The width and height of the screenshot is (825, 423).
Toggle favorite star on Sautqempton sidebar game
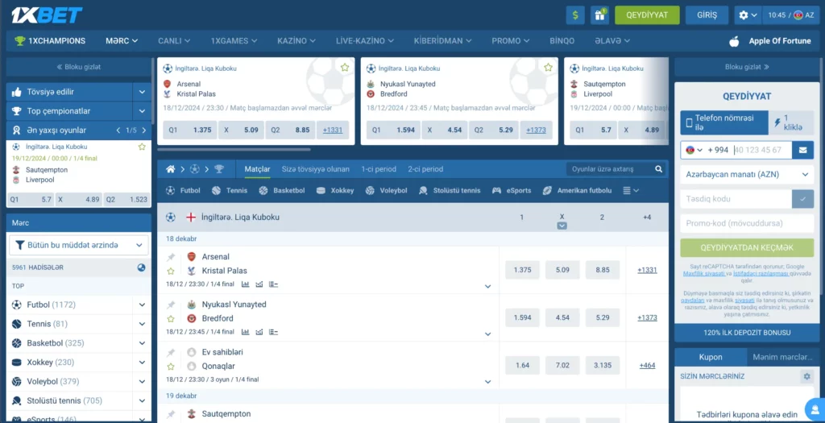click(142, 147)
